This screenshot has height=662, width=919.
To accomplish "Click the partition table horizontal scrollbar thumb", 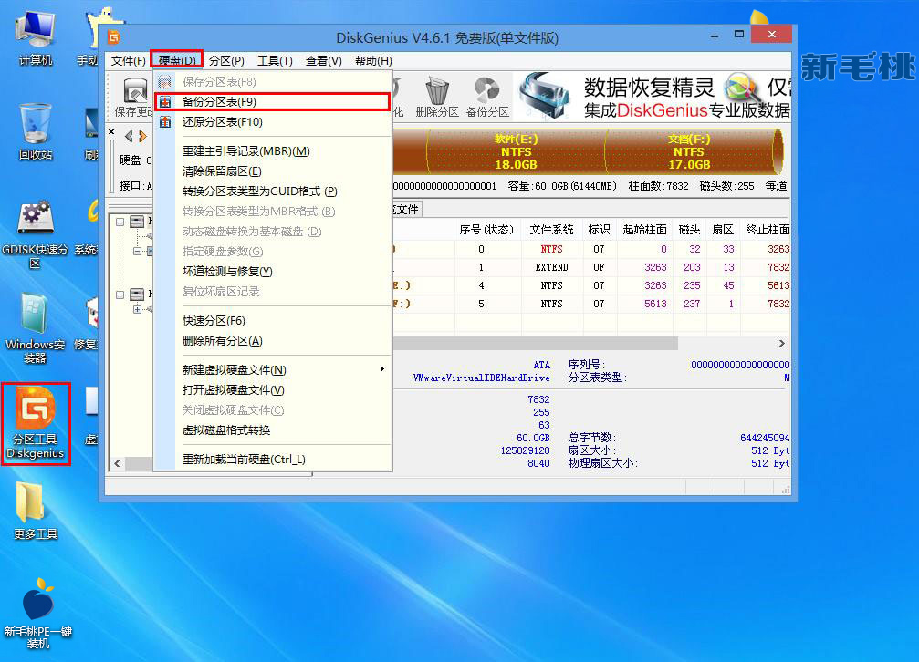I will 535,343.
